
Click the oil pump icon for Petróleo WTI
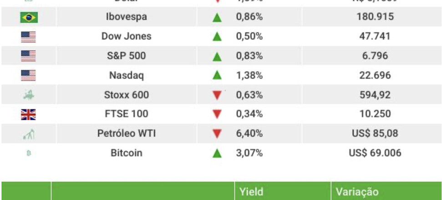click(28, 134)
